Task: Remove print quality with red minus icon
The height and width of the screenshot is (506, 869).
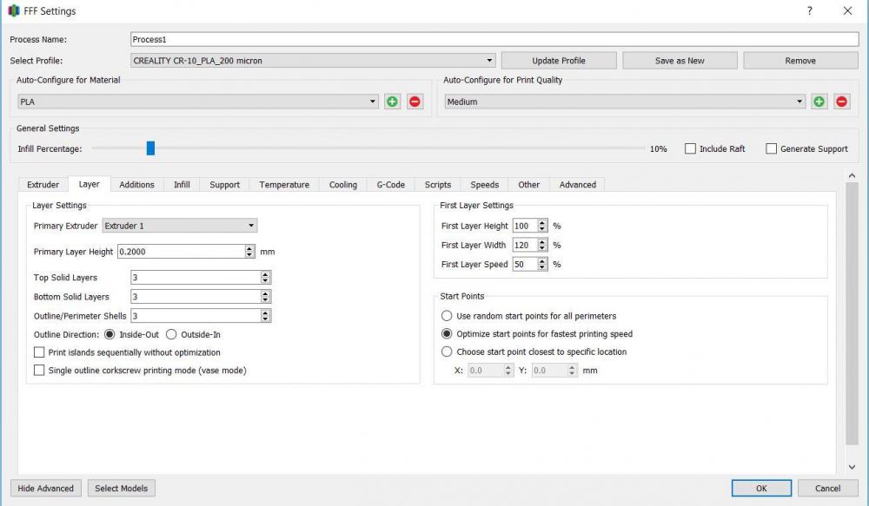Action: click(x=841, y=102)
